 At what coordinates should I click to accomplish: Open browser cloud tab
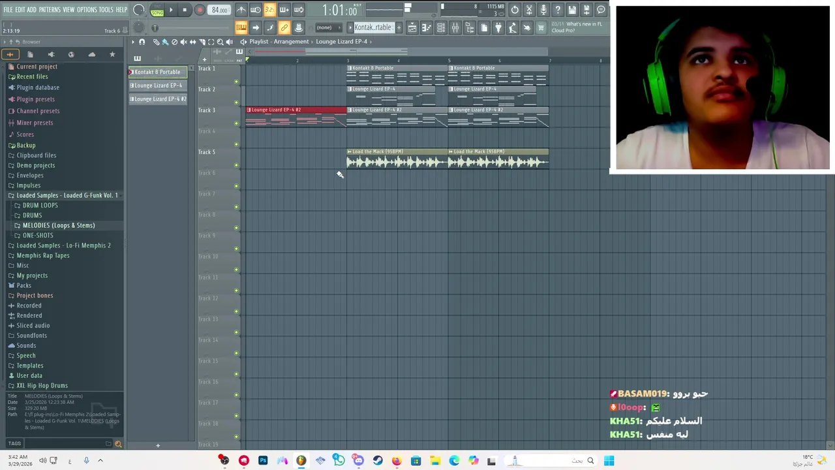pyautogui.click(x=92, y=55)
